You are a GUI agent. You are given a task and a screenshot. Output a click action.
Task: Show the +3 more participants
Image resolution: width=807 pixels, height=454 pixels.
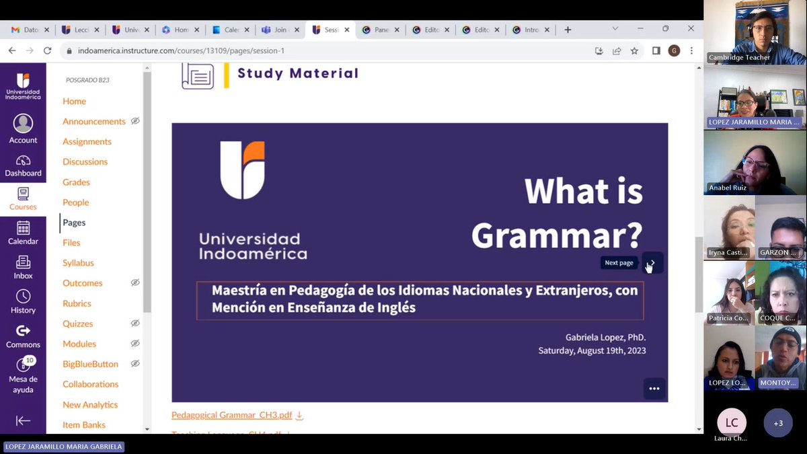coord(778,423)
